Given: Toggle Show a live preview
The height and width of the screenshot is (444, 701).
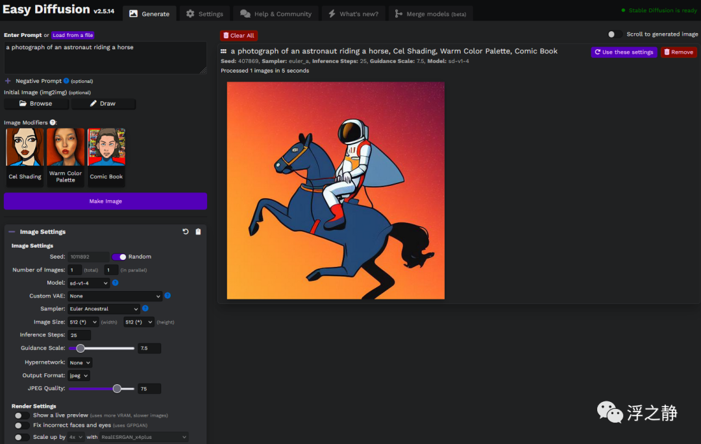Looking at the screenshot, I should click(x=22, y=415).
